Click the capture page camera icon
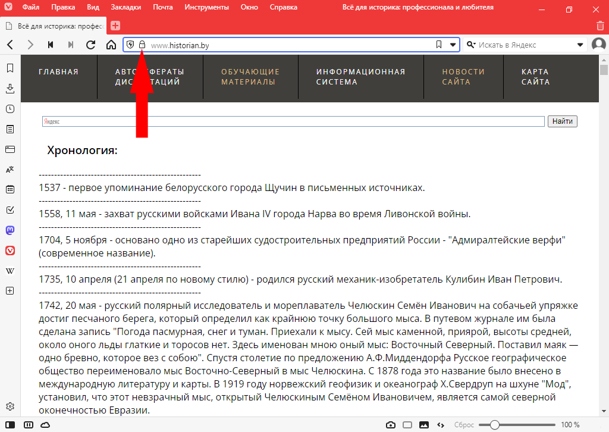This screenshot has height=432, width=609. coord(391,425)
